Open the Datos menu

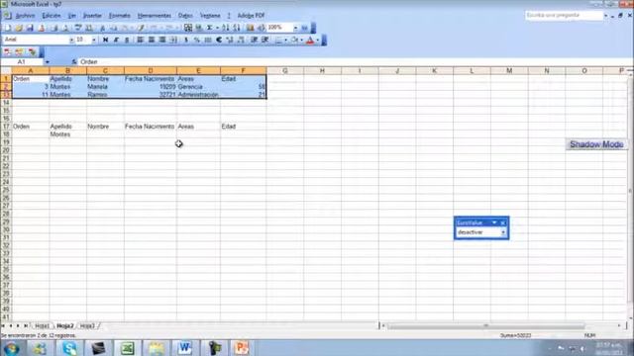point(185,16)
